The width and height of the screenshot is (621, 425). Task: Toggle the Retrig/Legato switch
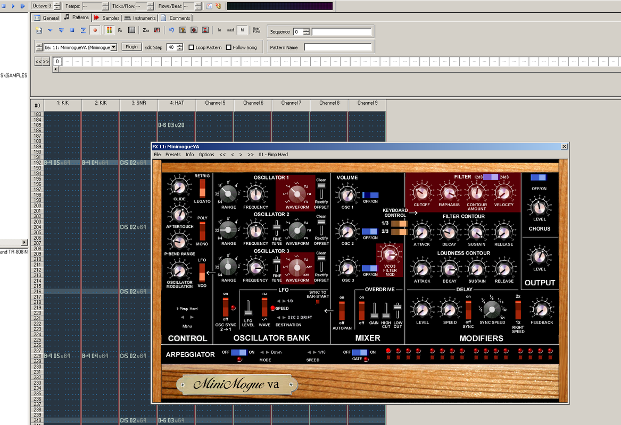pyautogui.click(x=202, y=188)
